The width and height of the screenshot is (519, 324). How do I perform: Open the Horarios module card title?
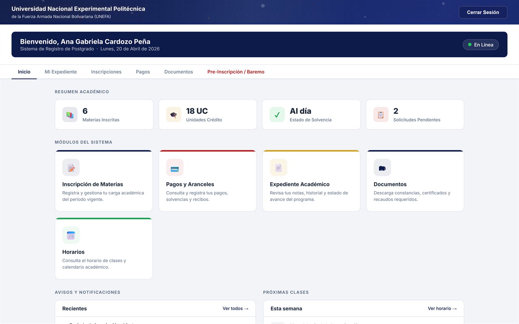pyautogui.click(x=73, y=252)
